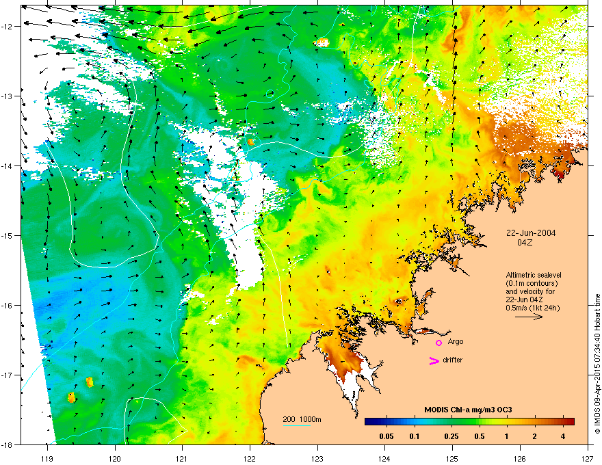Click the longitude axis label 119
The width and height of the screenshot is (602, 465).
[x=47, y=458]
